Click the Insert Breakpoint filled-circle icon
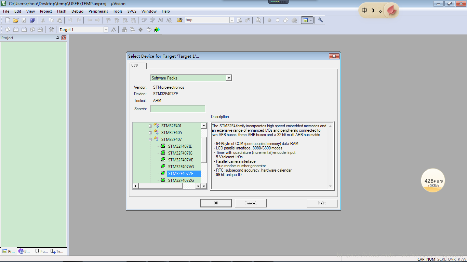Screen dimensions: 467x262 point(269,20)
